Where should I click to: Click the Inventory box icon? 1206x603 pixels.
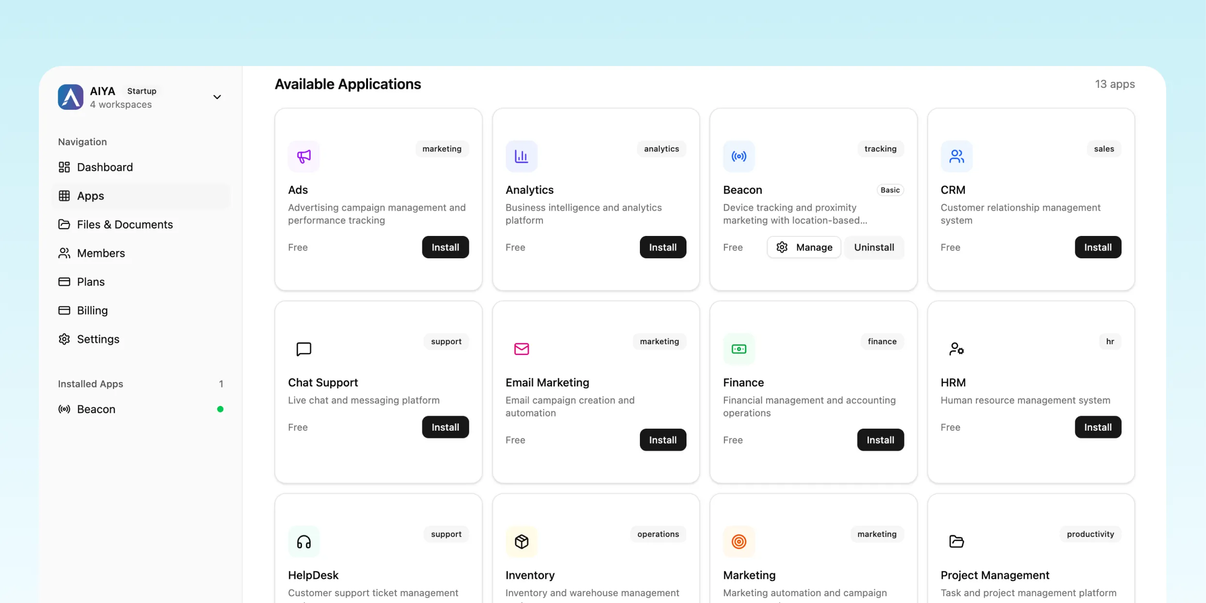coord(521,541)
